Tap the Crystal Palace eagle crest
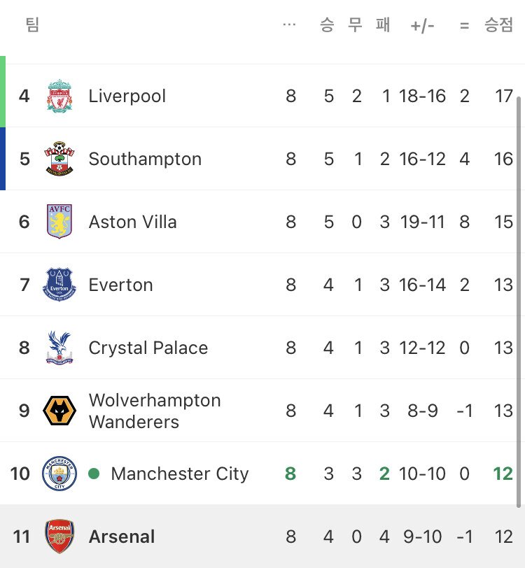Image resolution: width=525 pixels, height=568 pixels. click(x=59, y=348)
